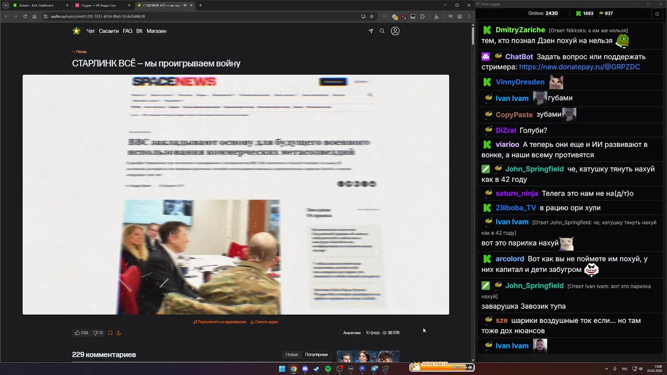Click the taskbar microphone icon
This screenshot has width=667, height=375.
[615, 369]
